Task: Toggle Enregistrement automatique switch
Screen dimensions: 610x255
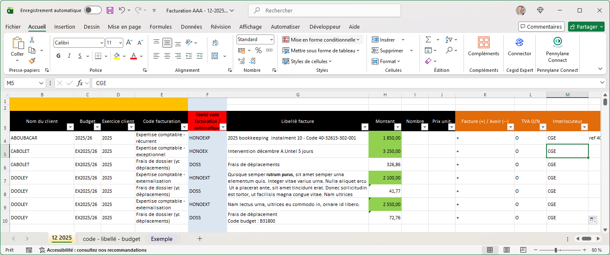Action: (x=93, y=10)
